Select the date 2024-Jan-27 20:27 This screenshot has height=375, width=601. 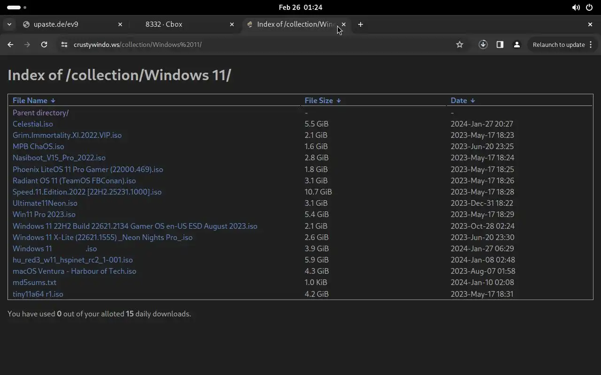[482, 124]
